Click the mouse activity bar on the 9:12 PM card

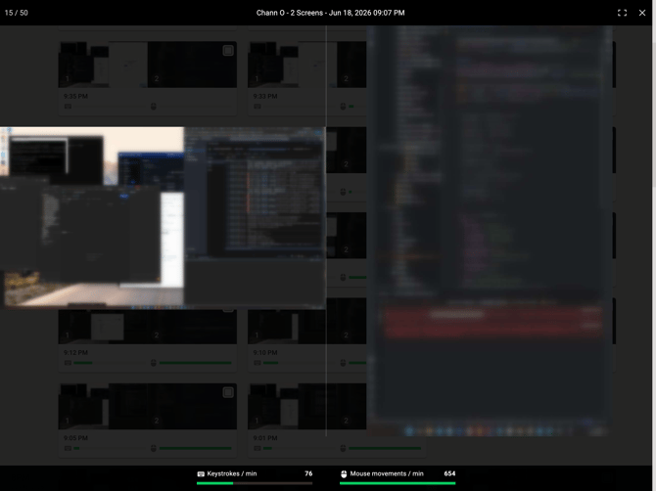196,363
